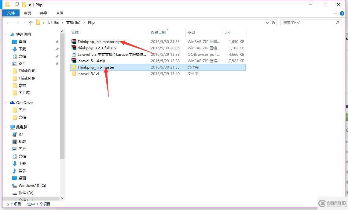Open address bar history dropdown
The image size is (348, 210).
pyautogui.click(x=267, y=23)
